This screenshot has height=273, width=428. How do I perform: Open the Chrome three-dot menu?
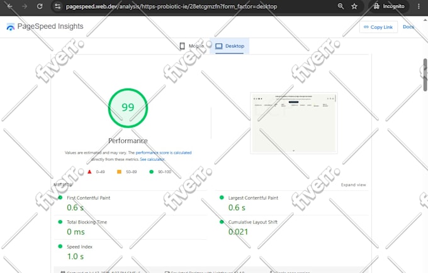tap(419, 6)
